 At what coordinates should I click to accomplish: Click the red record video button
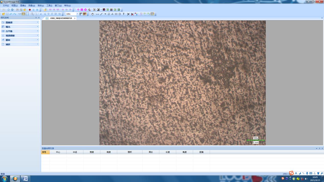point(30,10)
